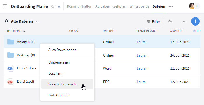Click date in Datei 1.docx row

click(x=180, y=68)
